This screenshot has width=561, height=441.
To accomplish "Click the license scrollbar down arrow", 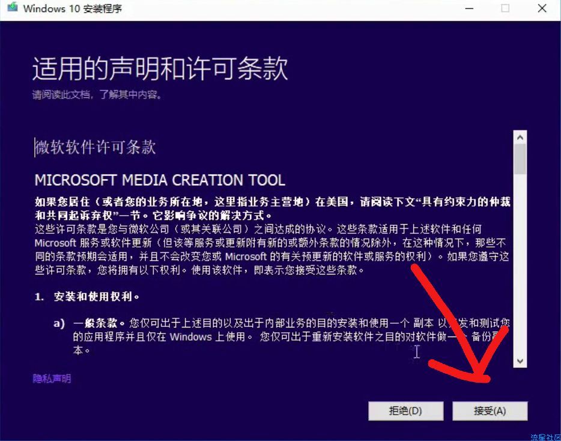I will tap(520, 361).
